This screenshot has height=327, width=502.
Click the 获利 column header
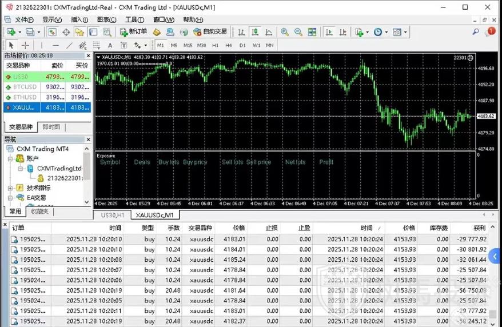[x=476, y=228]
